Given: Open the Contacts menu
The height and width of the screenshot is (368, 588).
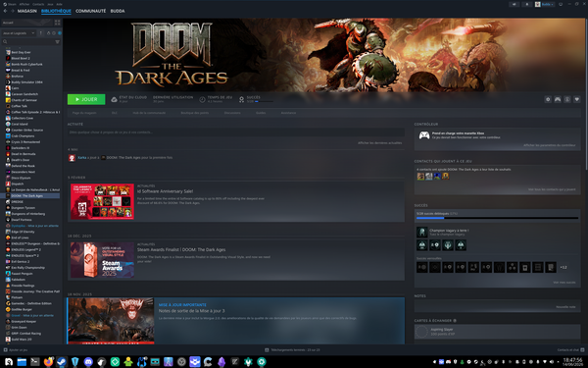Looking at the screenshot, I should click(x=38, y=4).
